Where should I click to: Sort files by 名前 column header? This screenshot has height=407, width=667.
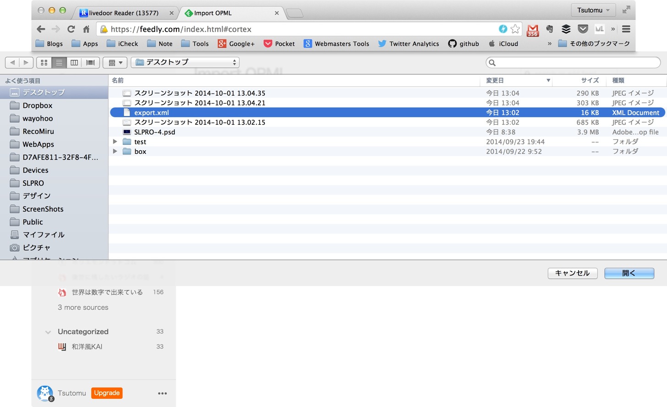[x=295, y=80]
